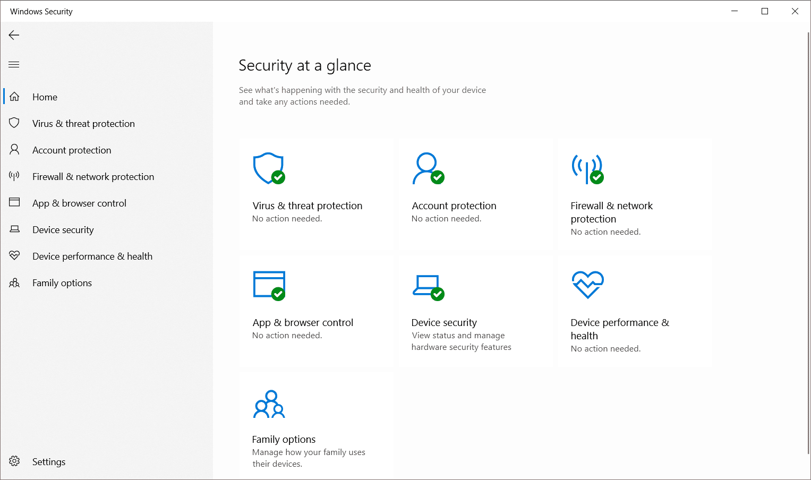Viewport: 811px width, 480px height.
Task: Open the Account protection card title
Action: point(454,205)
